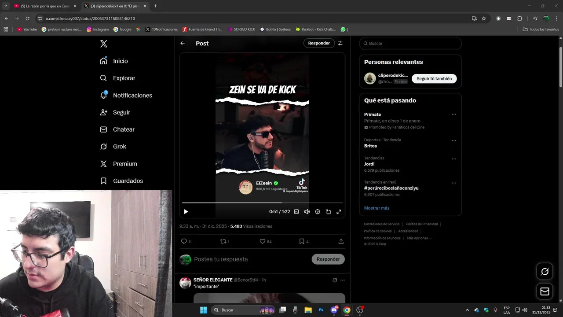Click 'Seguir tú también' button
Viewport: 563px width, 317px height.
(x=434, y=78)
